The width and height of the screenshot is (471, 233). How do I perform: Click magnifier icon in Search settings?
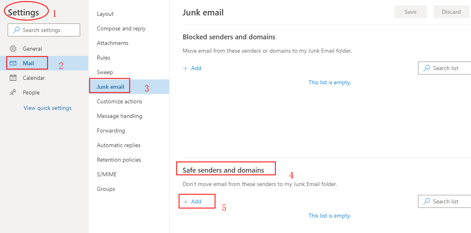tap(17, 30)
